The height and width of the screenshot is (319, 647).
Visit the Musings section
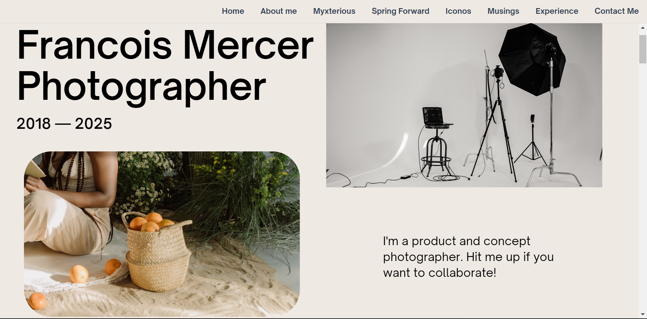click(x=503, y=11)
